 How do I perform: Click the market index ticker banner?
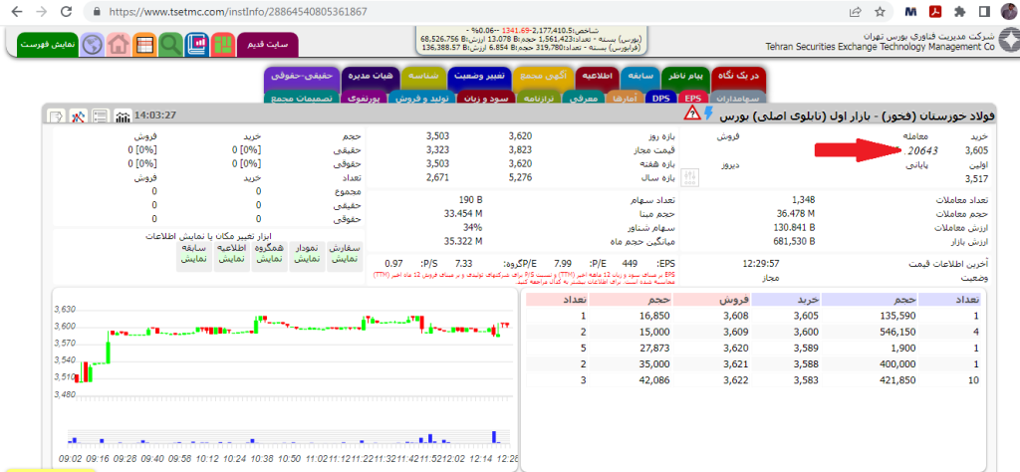[x=532, y=40]
